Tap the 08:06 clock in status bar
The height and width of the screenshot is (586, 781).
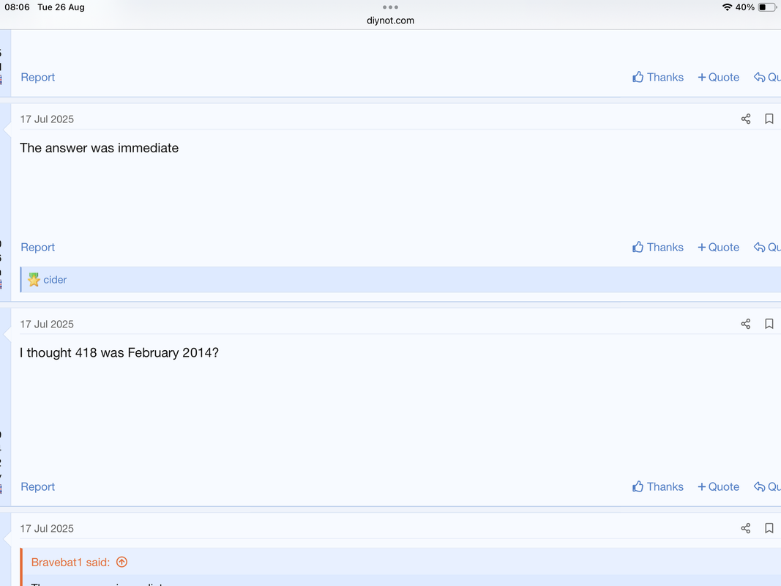click(18, 7)
